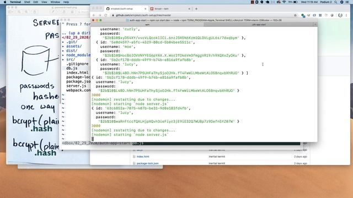Select db.js in the file tree

[72, 68]
